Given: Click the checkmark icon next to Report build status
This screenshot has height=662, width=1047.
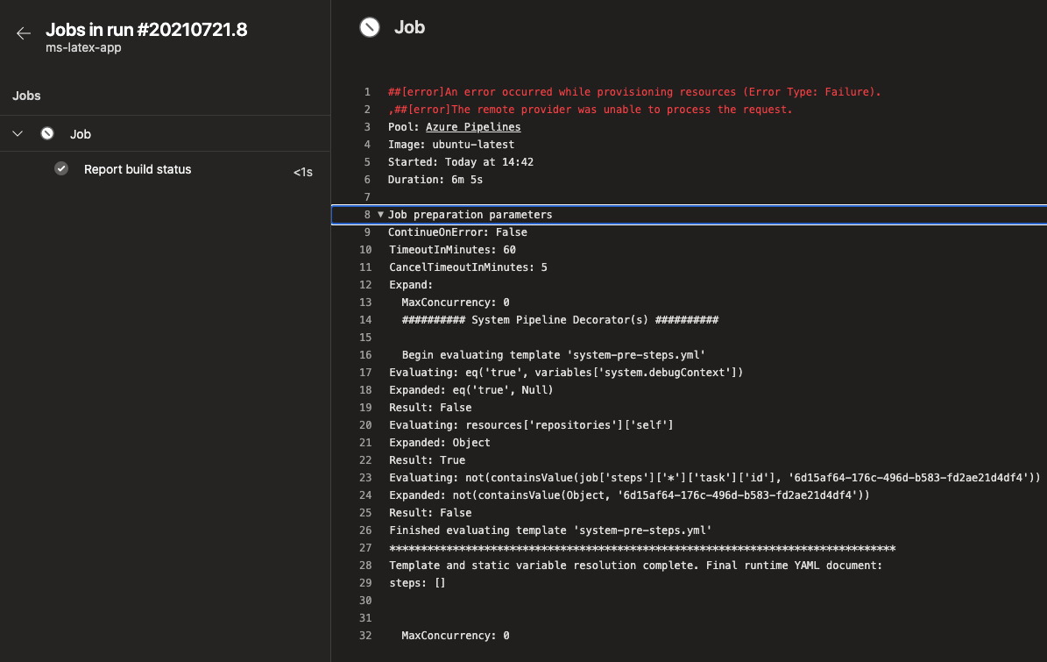Looking at the screenshot, I should click(61, 169).
